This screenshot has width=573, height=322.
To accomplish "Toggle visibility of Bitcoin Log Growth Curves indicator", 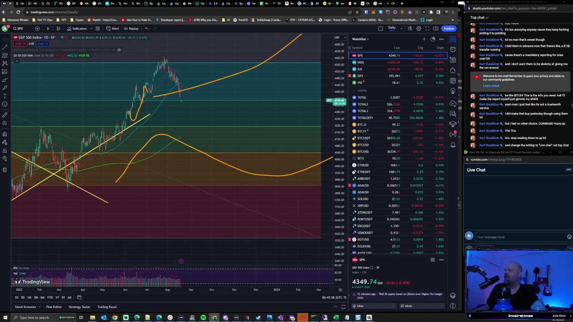I will (119, 50).
